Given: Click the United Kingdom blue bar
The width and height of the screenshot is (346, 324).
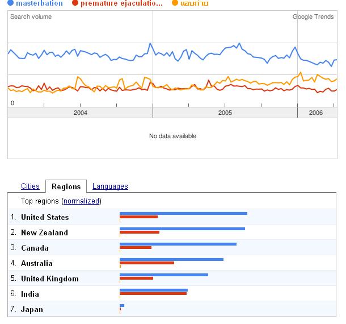Looking at the screenshot, I should pyautogui.click(x=164, y=275).
